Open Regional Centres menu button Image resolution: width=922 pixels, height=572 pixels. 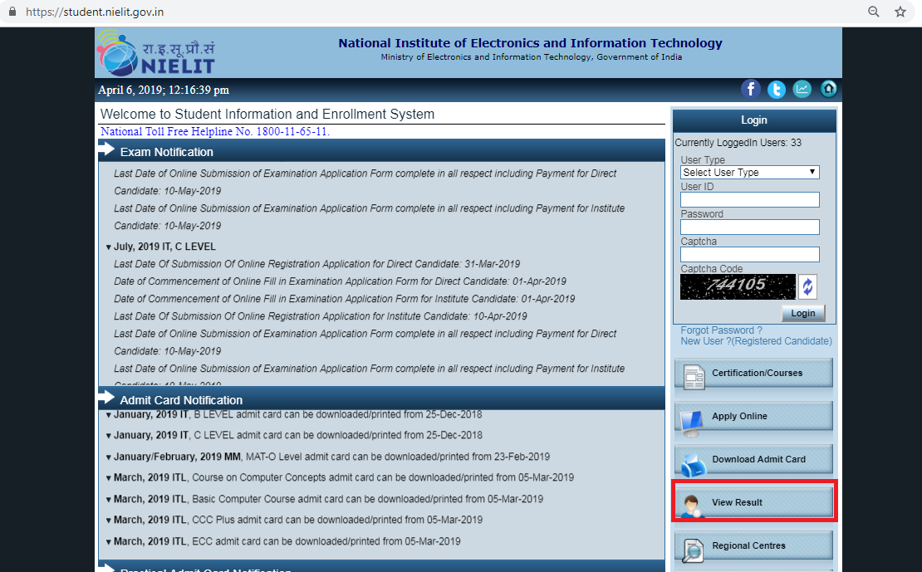click(754, 547)
